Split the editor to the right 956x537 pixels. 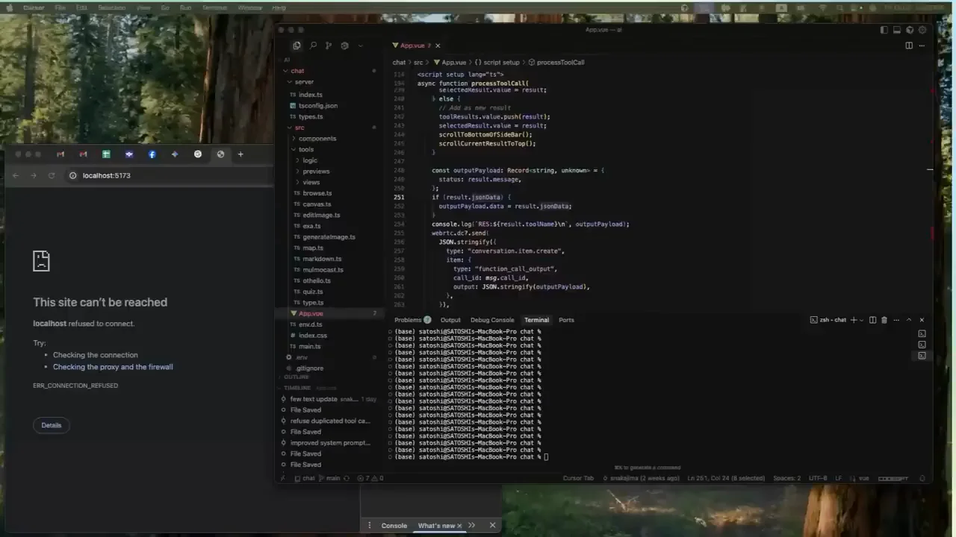coord(909,45)
